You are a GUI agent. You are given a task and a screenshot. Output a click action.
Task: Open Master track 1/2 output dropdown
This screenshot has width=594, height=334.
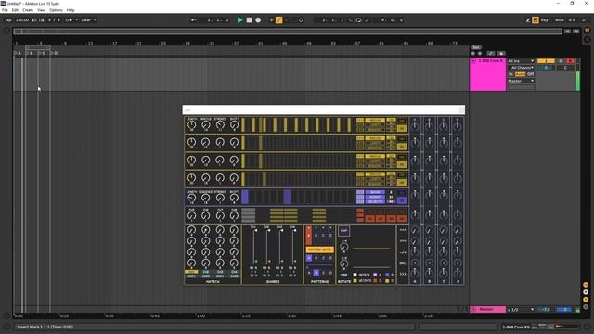[521, 309]
